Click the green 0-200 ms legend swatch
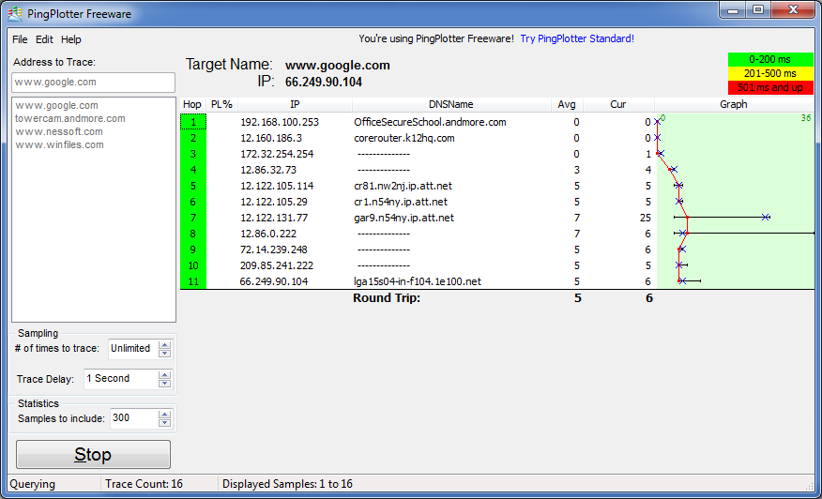Viewport: 822px width, 499px height. click(x=772, y=59)
